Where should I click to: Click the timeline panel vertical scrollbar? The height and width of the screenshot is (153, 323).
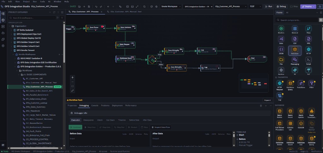[269, 135]
